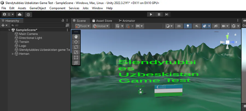Switch the Persp projection label
246x111 pixels.
click(x=227, y=55)
